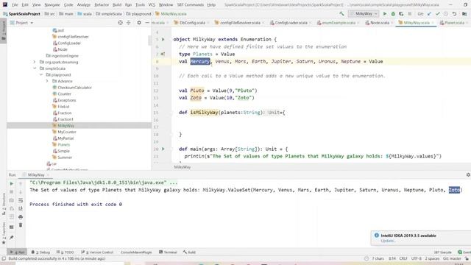Open the ConsoleMavenPlugin tool window
This screenshot has height=265, width=471.
[x=136, y=252]
